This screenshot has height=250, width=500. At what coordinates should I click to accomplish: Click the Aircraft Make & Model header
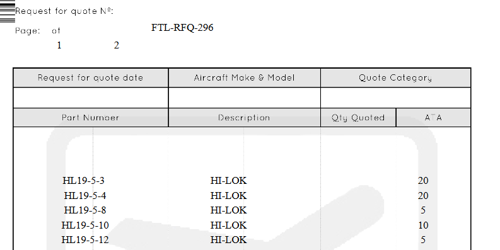click(244, 77)
